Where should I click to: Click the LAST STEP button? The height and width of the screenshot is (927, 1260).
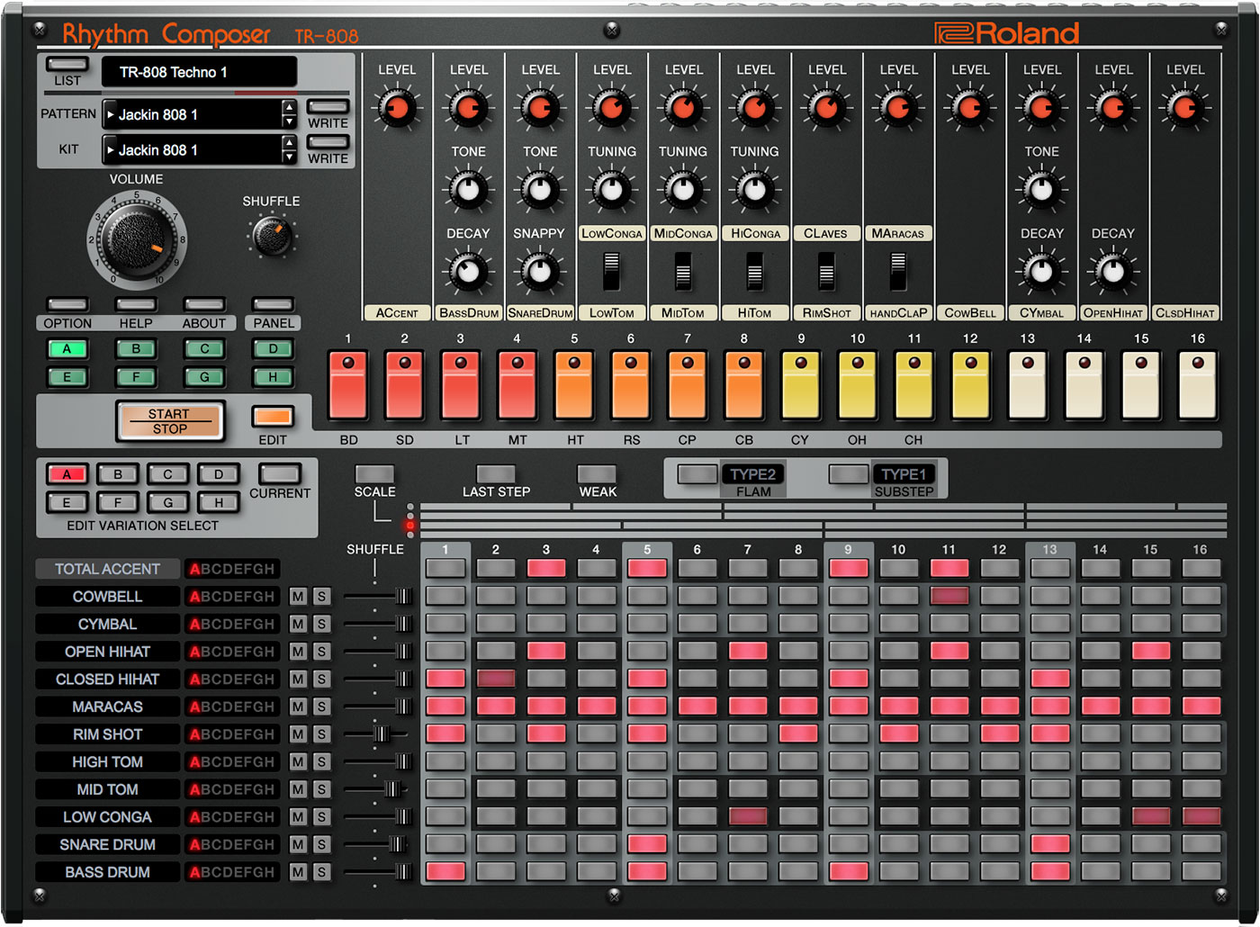(496, 474)
